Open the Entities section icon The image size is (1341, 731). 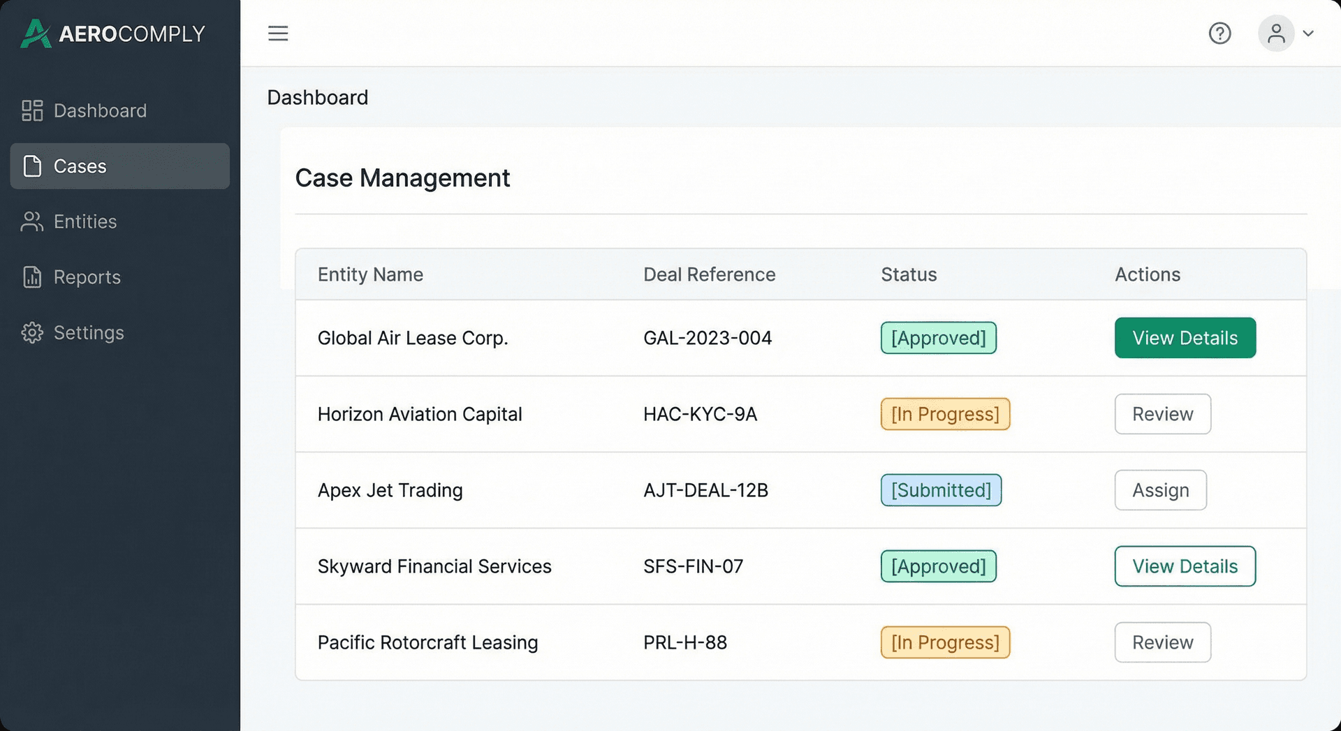click(31, 221)
